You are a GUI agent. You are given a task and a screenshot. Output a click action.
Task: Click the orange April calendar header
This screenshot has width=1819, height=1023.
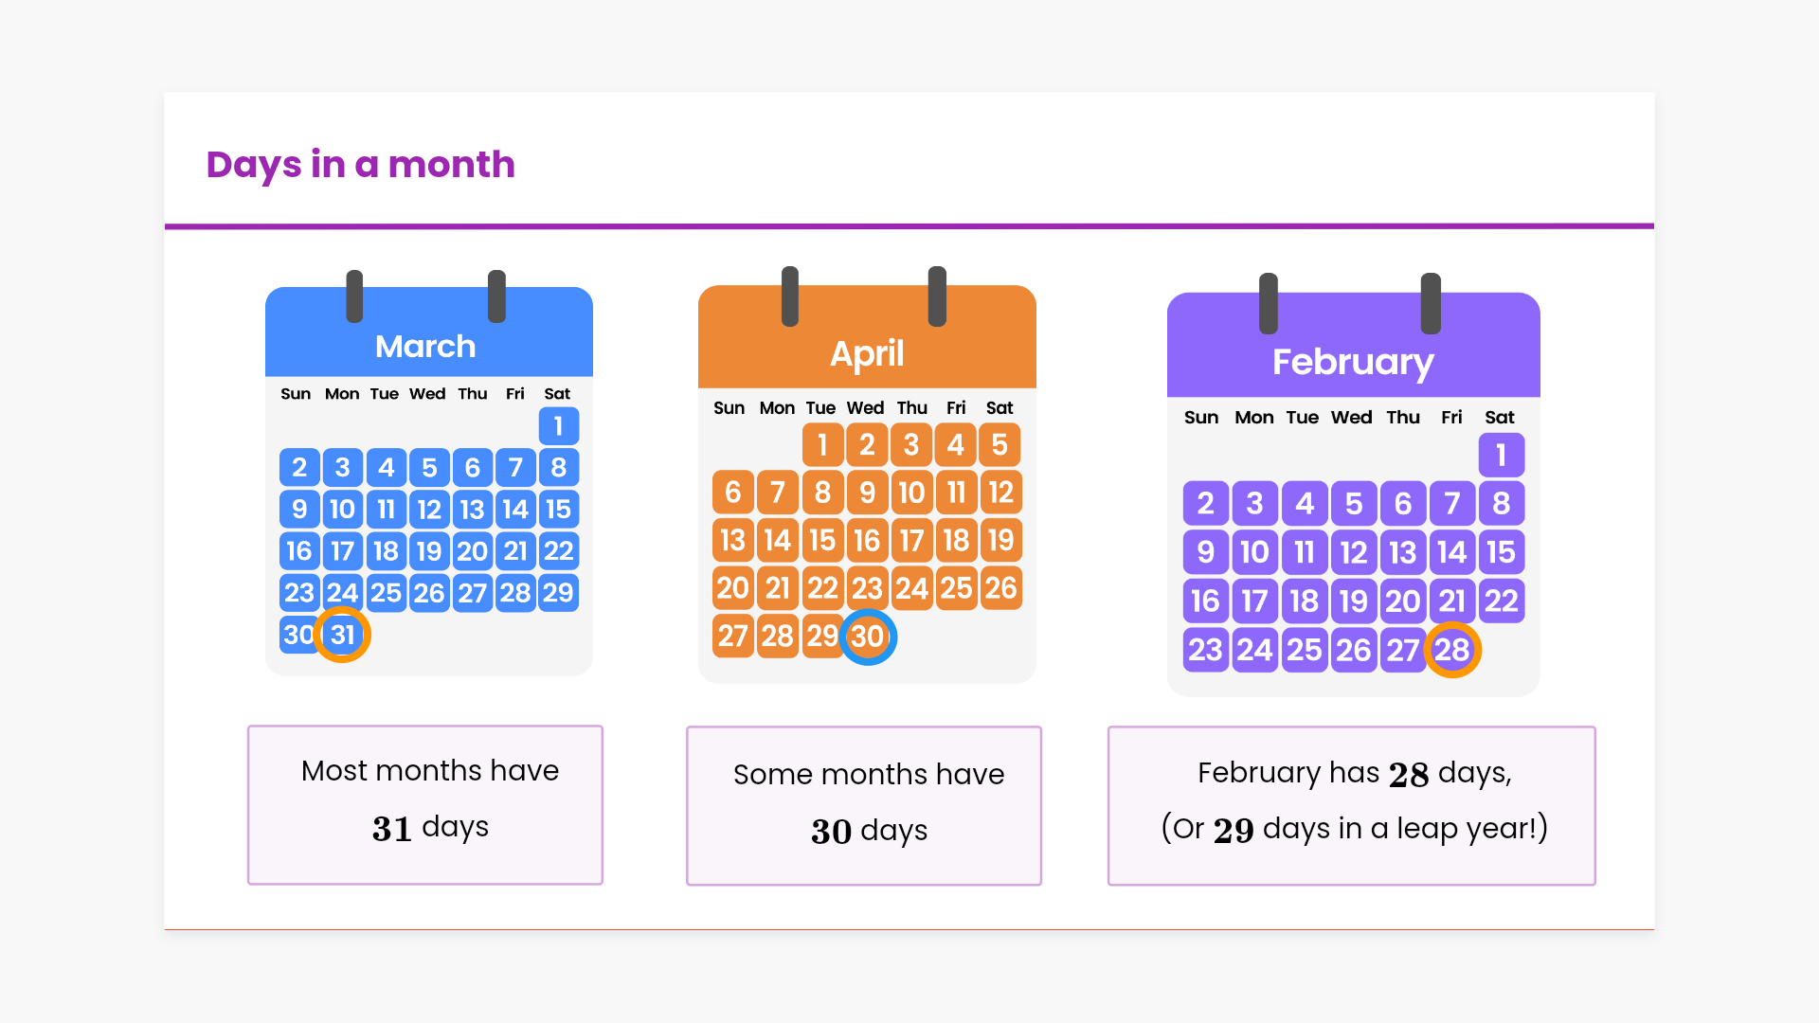click(x=867, y=353)
